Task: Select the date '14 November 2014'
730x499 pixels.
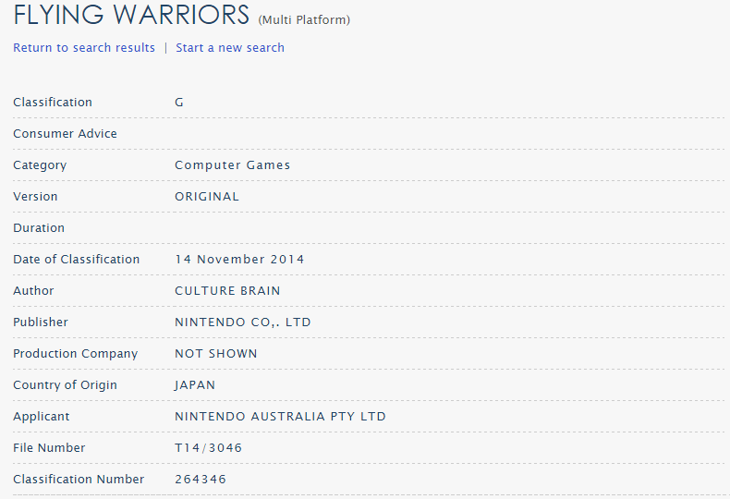Action: [x=239, y=260]
